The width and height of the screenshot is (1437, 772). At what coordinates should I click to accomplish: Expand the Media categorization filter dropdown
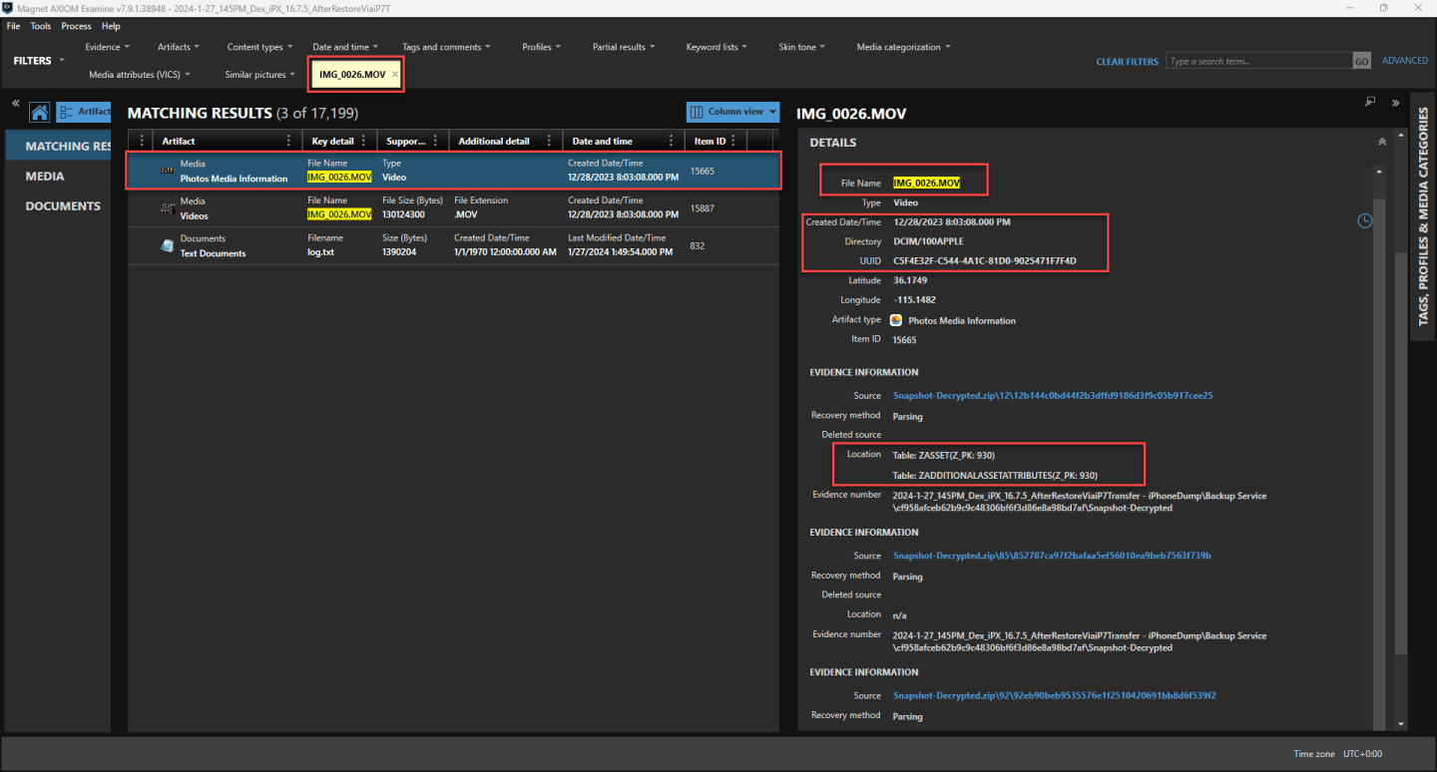903,47
